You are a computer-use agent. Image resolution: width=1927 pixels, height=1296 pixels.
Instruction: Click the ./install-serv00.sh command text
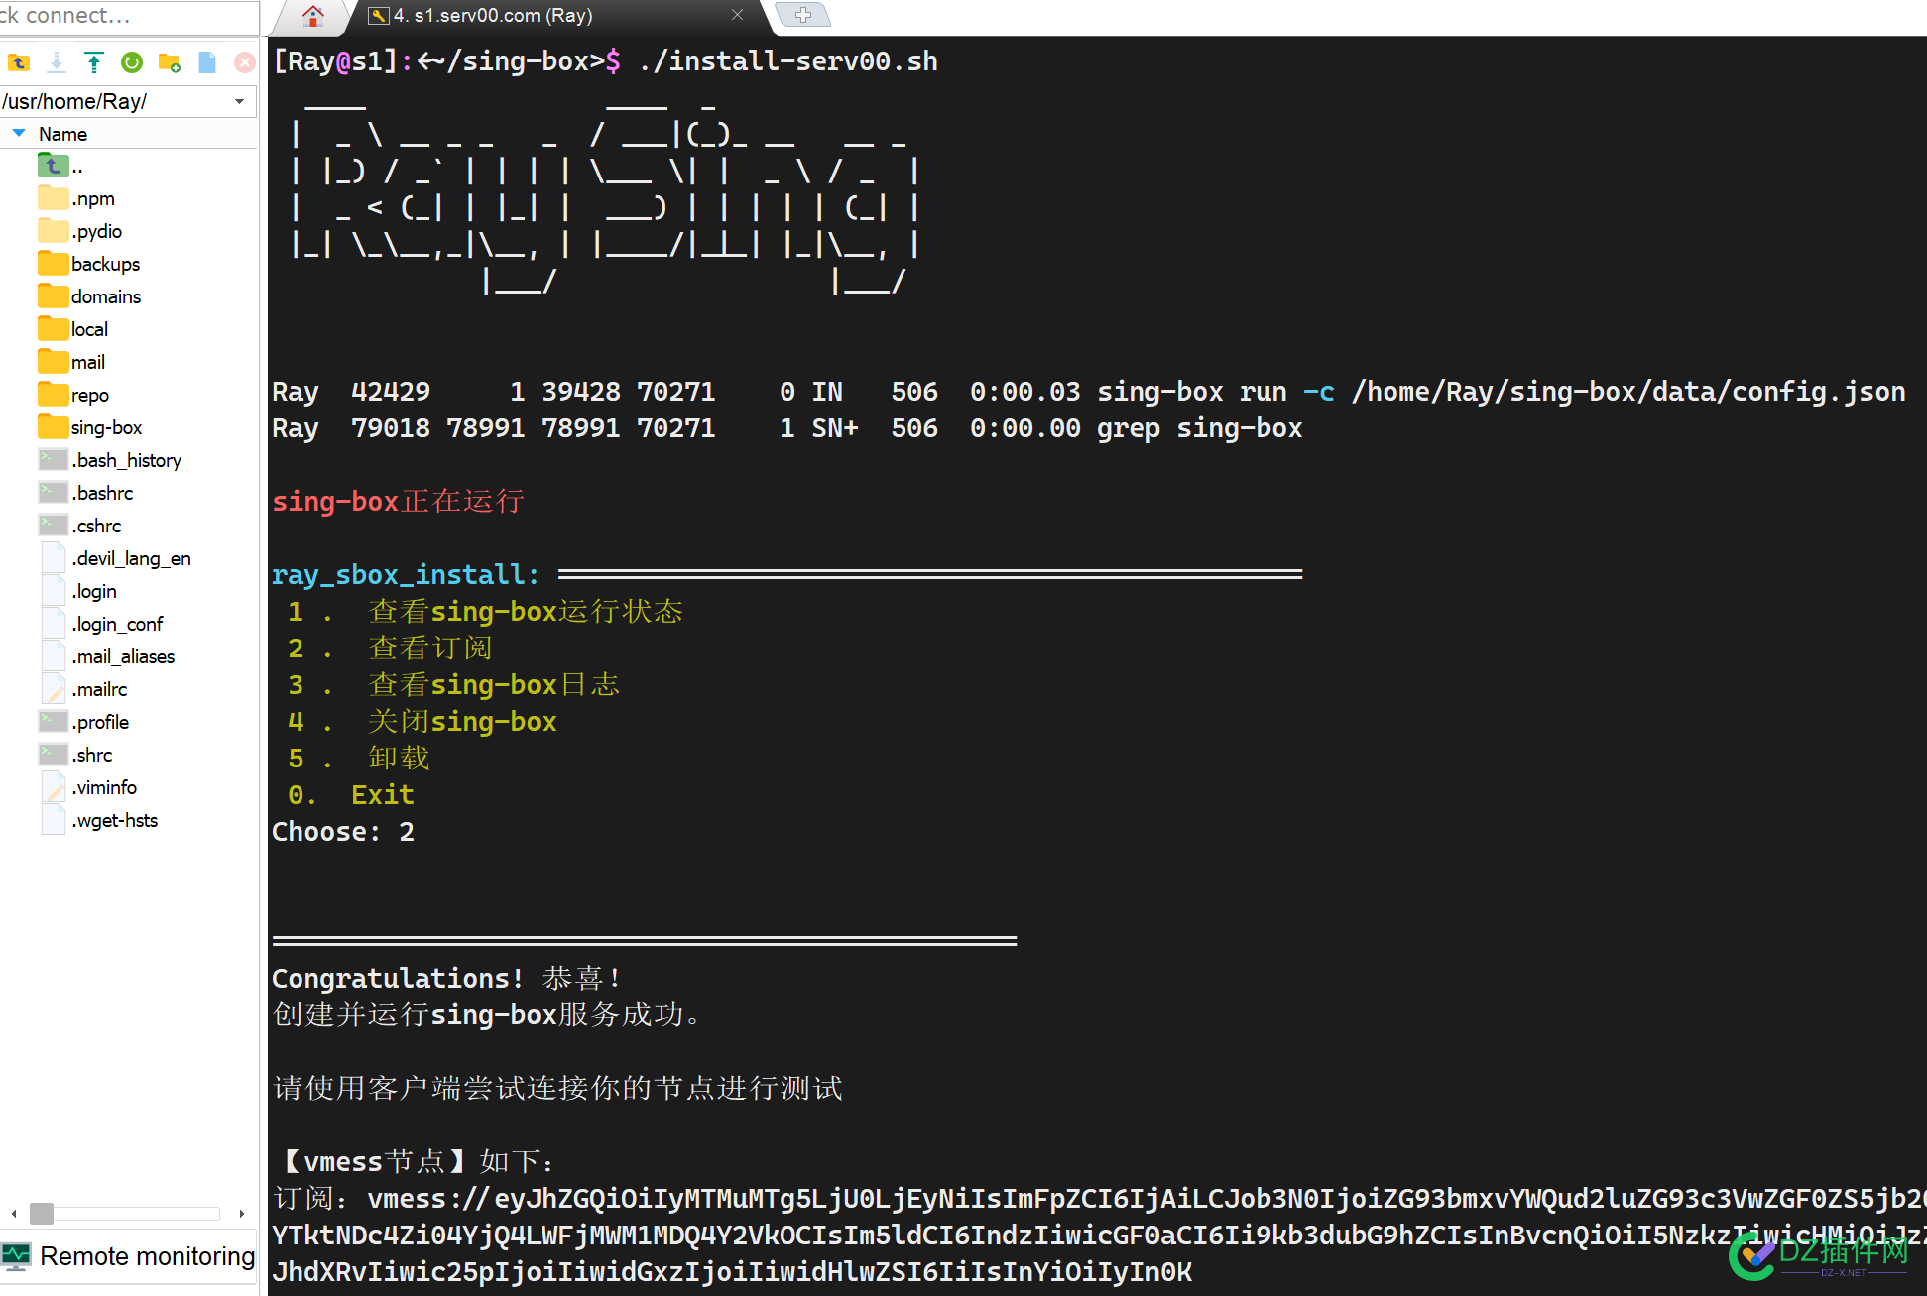coord(788,61)
